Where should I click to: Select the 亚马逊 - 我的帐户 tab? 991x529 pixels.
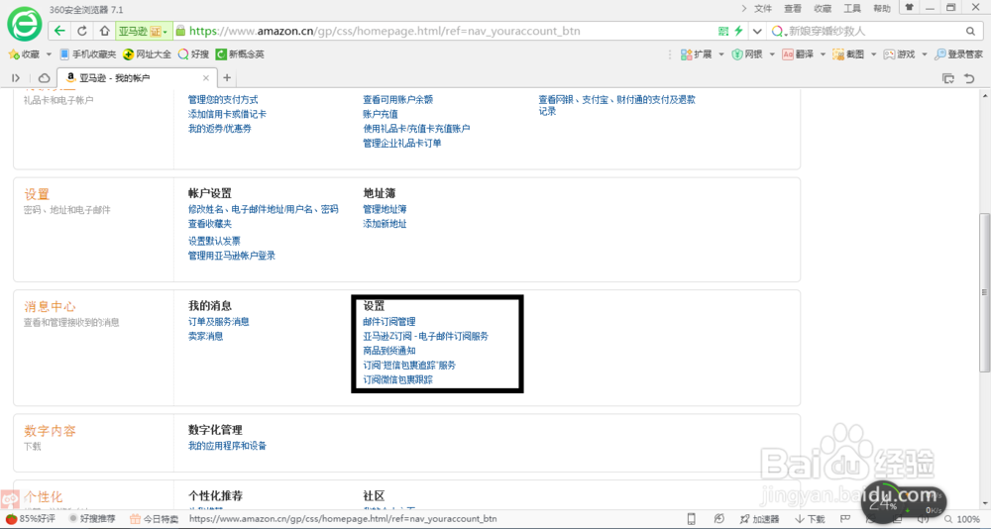137,77
